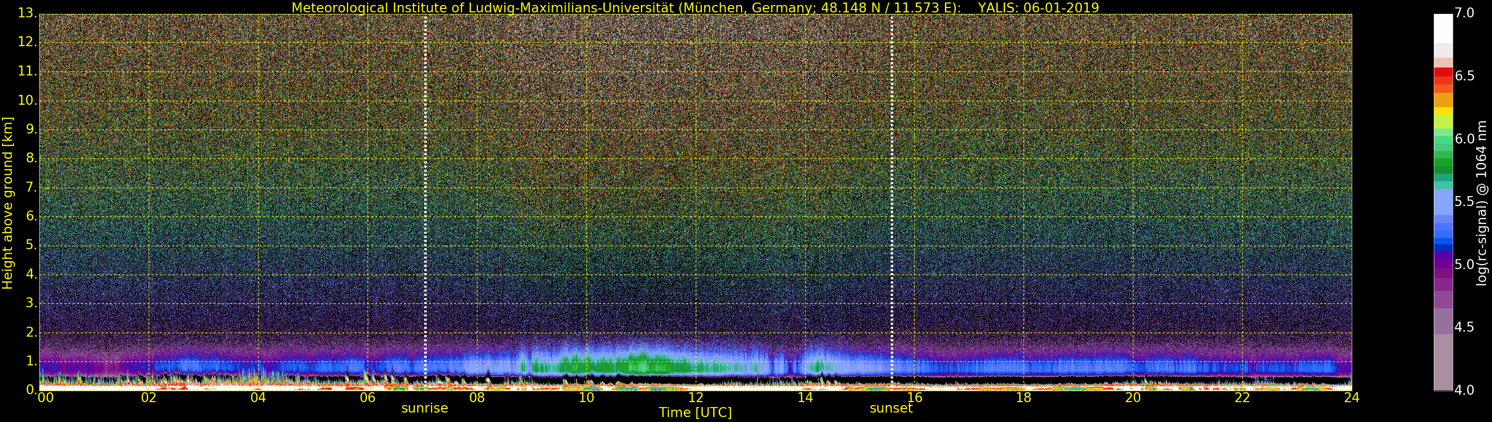Click the "6.5" label on the colorbar

pos(1464,76)
